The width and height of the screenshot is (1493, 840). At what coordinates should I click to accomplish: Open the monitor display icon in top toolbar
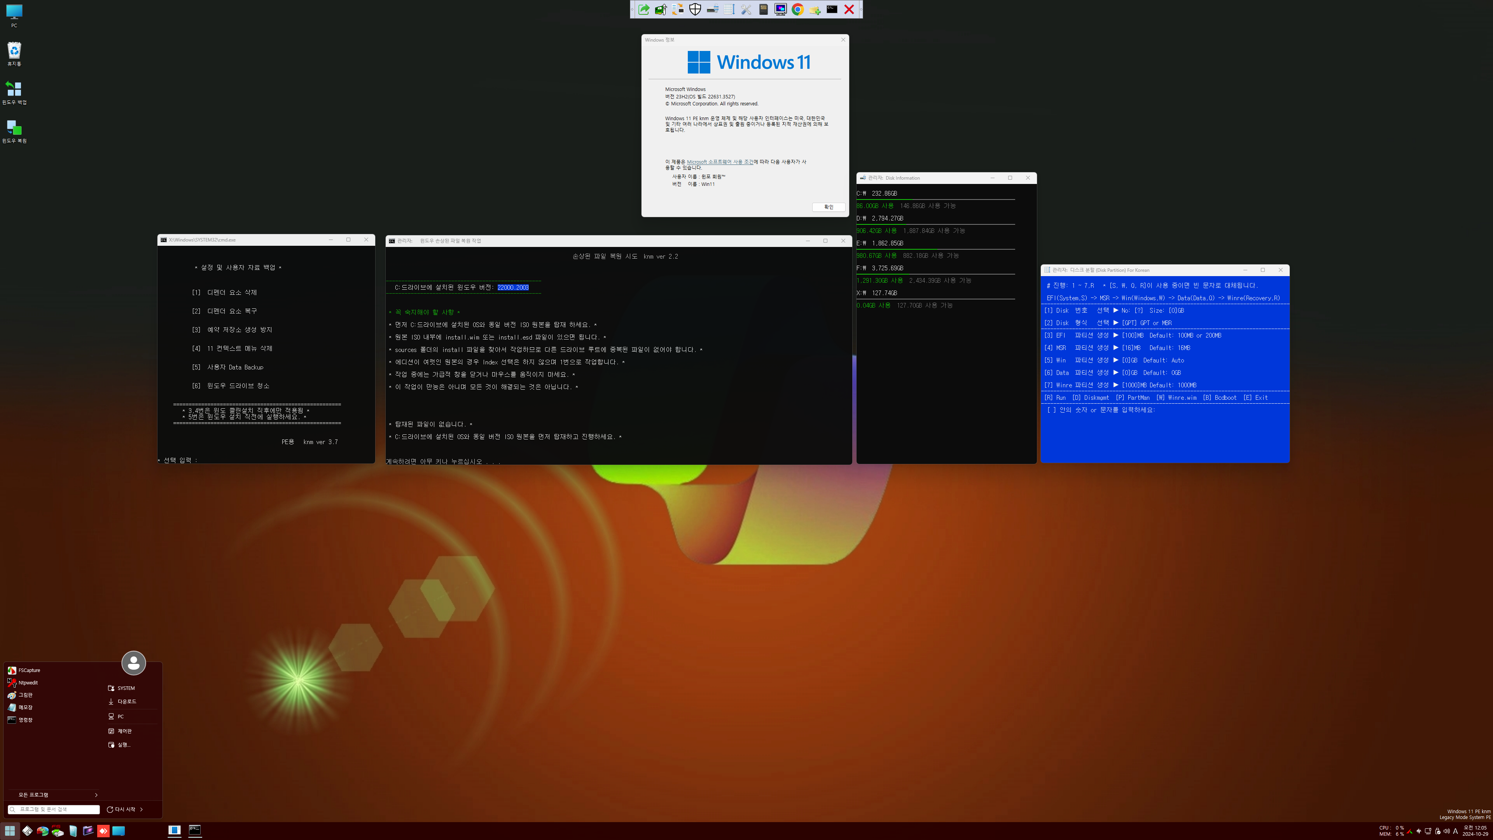(781, 9)
